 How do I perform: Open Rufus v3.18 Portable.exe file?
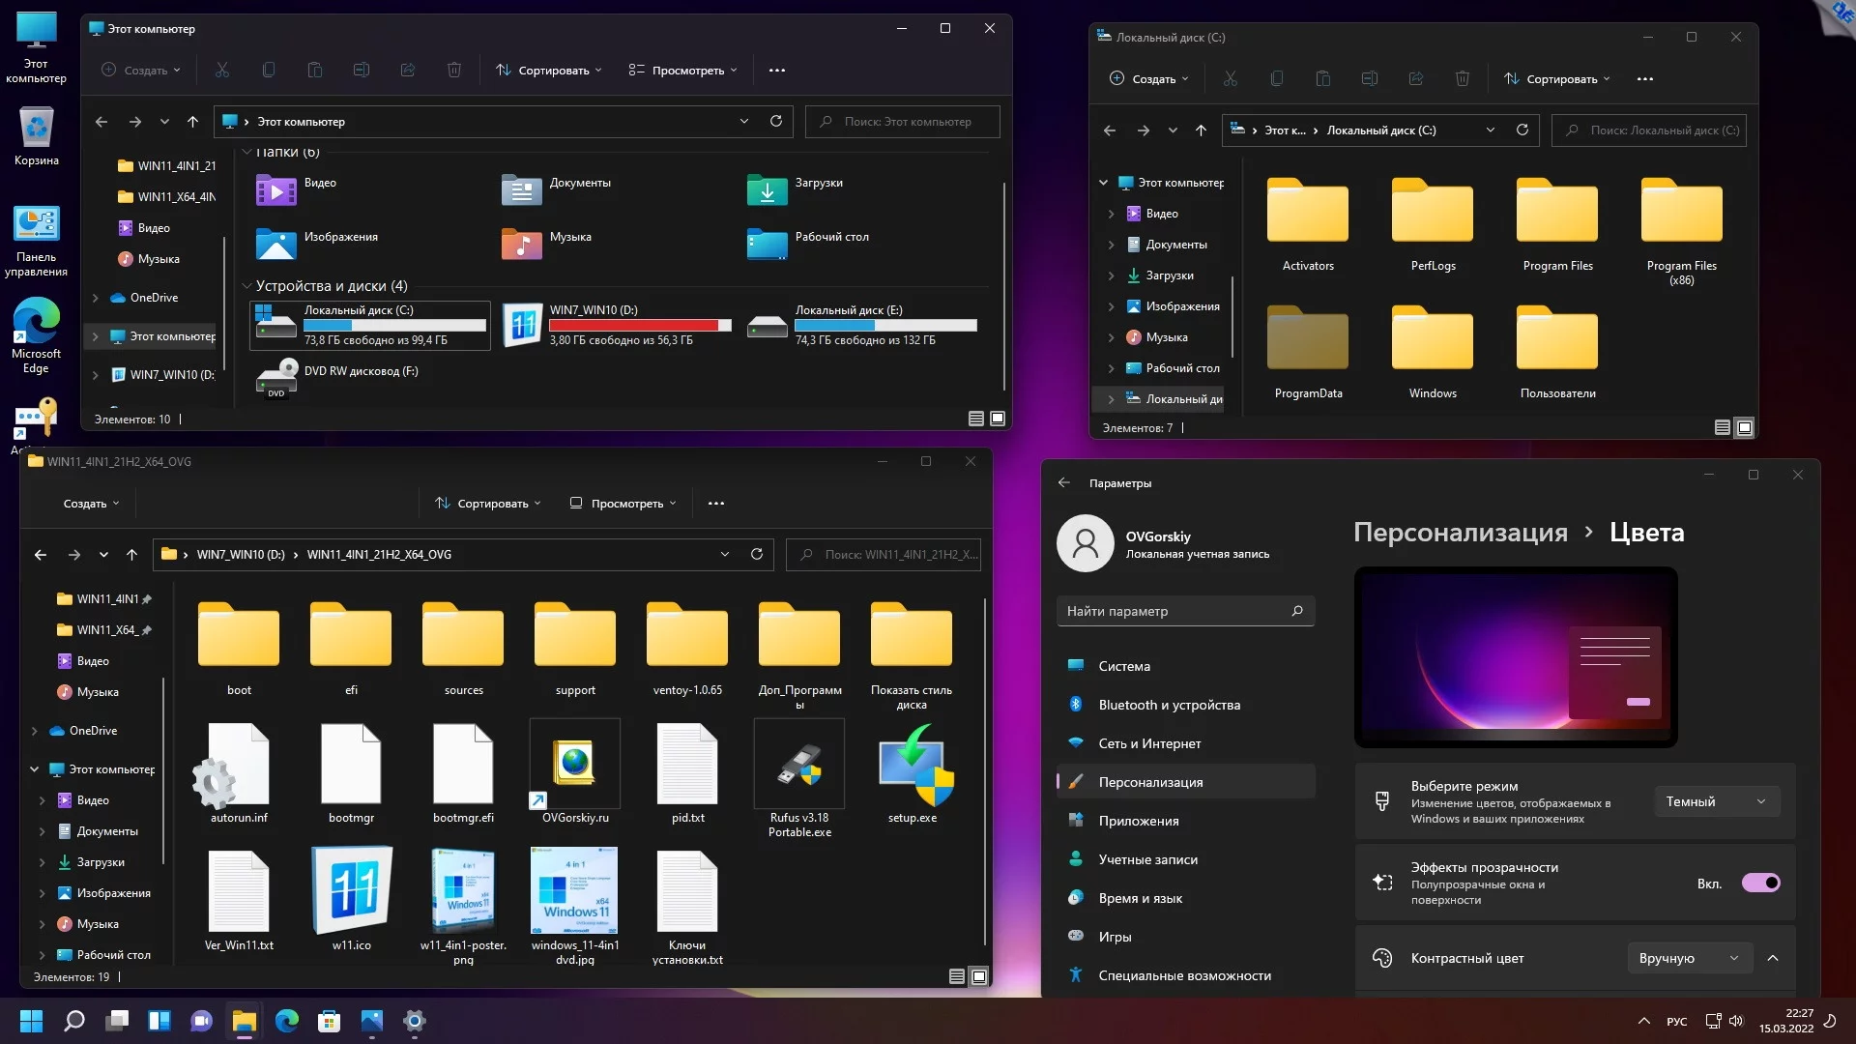[799, 766]
